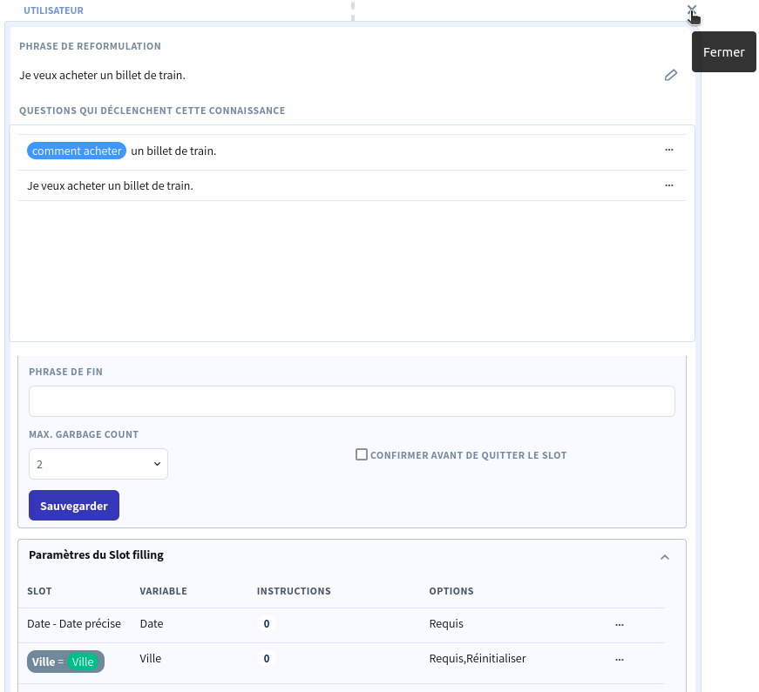
Task: Open three-dot menu for Date slot row
Action: [620, 624]
